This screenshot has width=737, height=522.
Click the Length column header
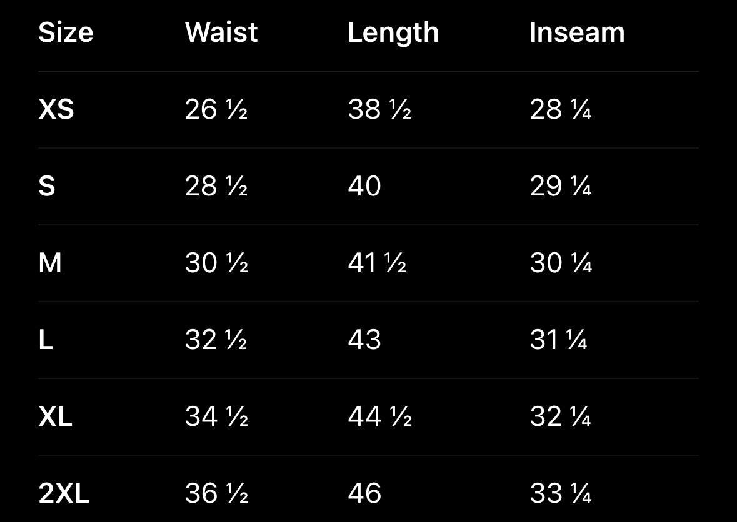tap(393, 32)
